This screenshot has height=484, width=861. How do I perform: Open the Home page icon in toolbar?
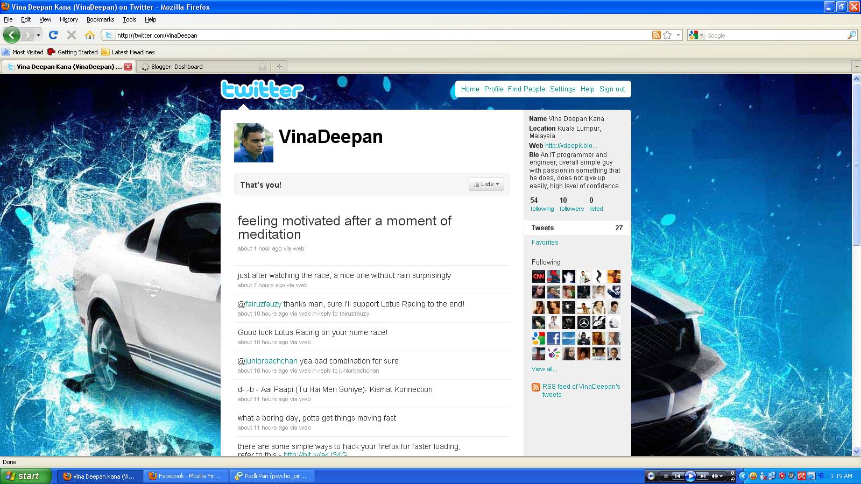click(x=90, y=35)
